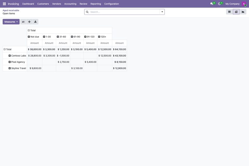Click Pixel Agency $ 5,400.00 cell
Screen dimensions: 249x166
(90, 62)
